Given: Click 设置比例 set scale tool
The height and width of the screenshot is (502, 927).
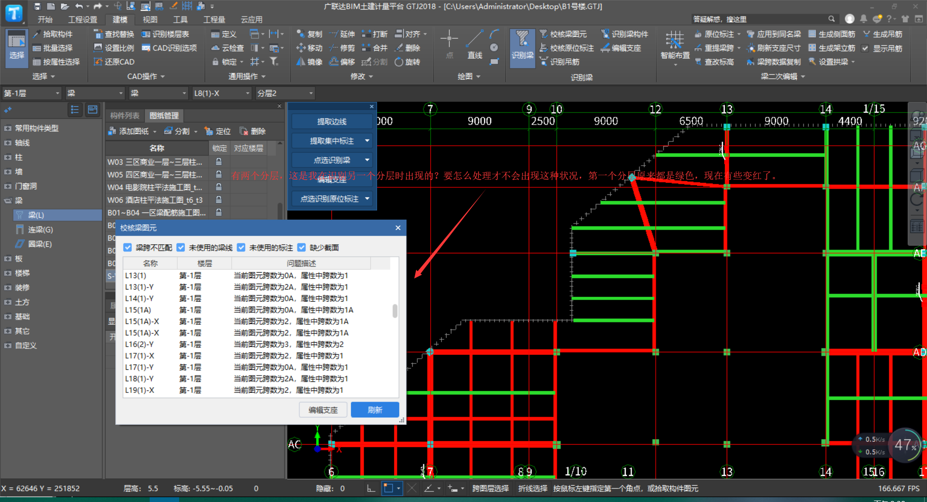Looking at the screenshot, I should tap(114, 48).
